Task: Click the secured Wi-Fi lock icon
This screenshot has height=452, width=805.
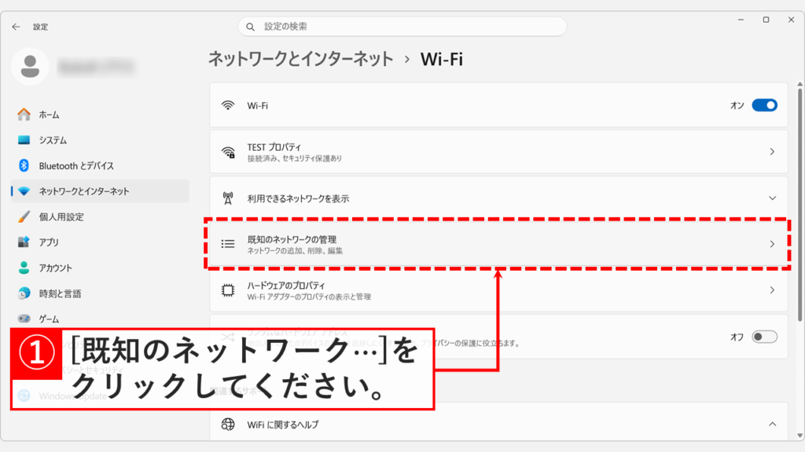Action: tap(229, 152)
